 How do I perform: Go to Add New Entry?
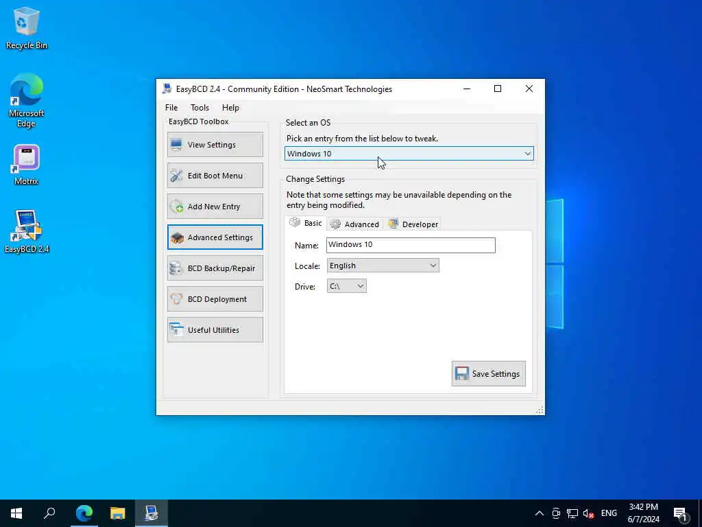[215, 206]
